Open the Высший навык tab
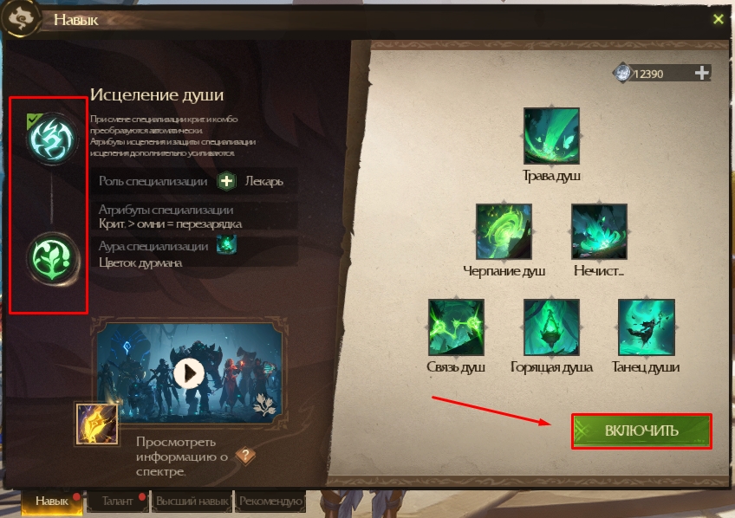735x518 pixels. pyautogui.click(x=192, y=502)
